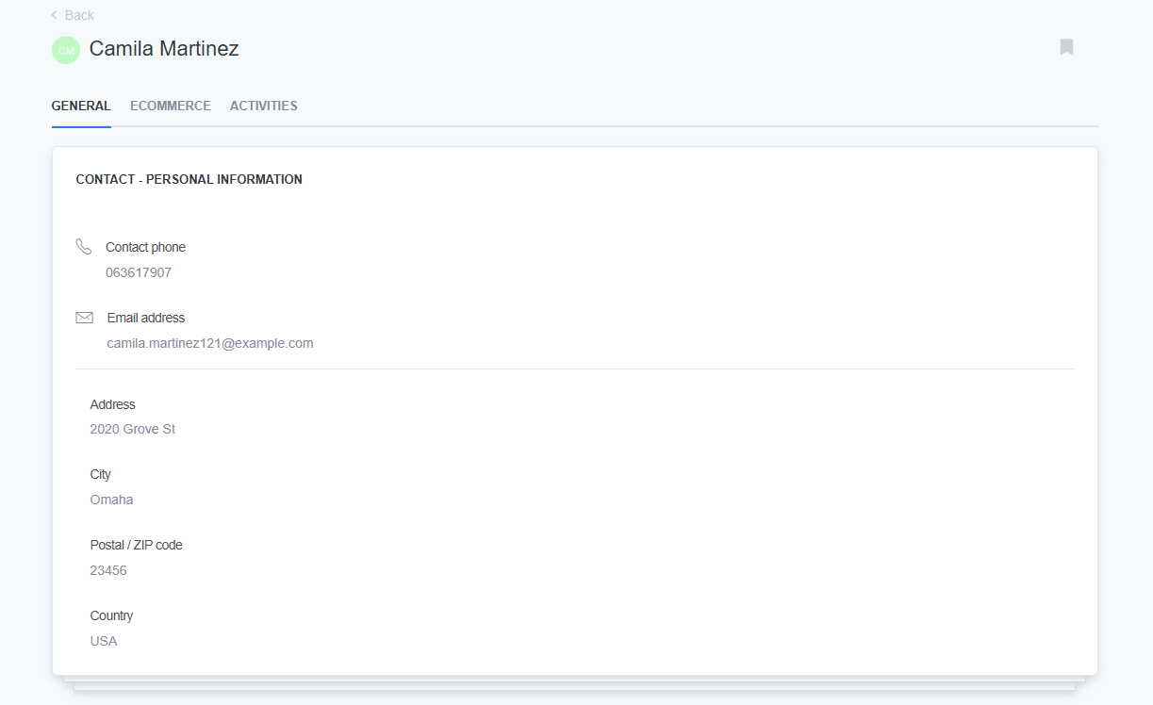The height and width of the screenshot is (705, 1153).
Task: Click the bookmark icon for Camila Martinez
Action: click(x=1066, y=47)
